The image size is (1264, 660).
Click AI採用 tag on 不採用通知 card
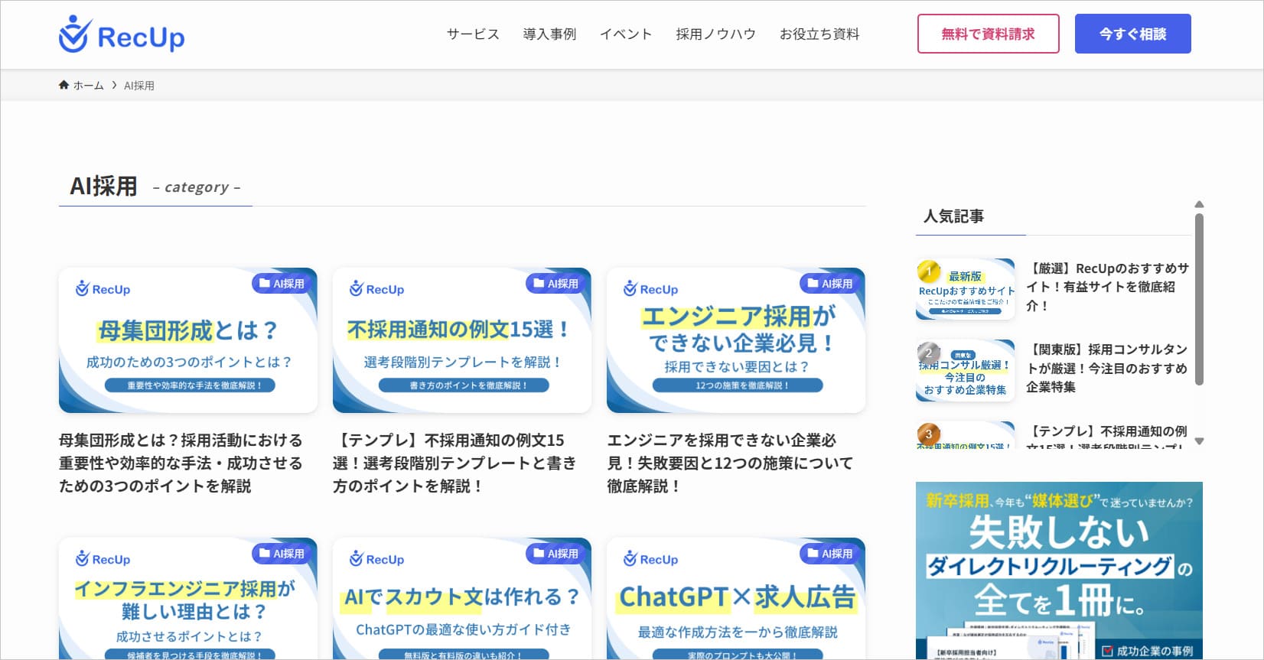pyautogui.click(x=555, y=284)
